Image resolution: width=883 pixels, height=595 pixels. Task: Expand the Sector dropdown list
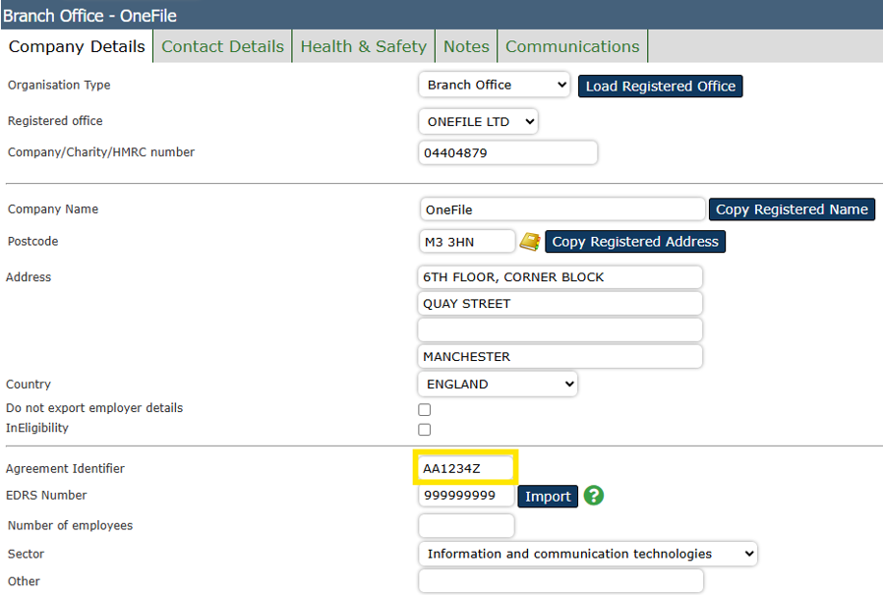588,554
